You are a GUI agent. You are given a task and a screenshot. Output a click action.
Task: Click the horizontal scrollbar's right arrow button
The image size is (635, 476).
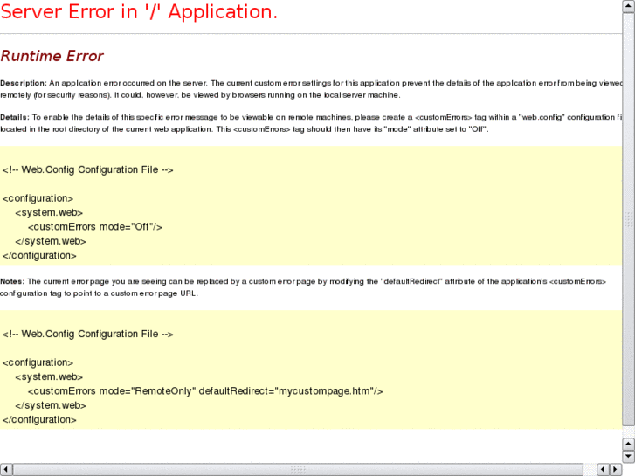pyautogui.click(x=616, y=469)
